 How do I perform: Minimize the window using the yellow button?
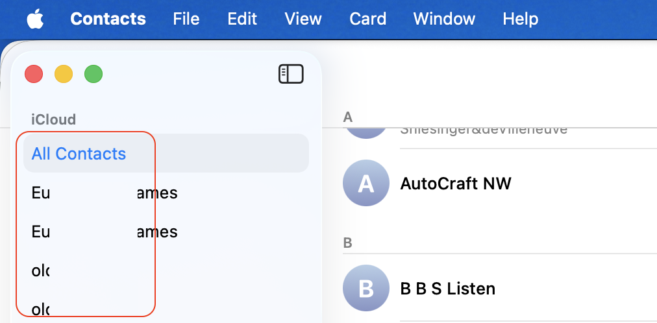point(64,74)
